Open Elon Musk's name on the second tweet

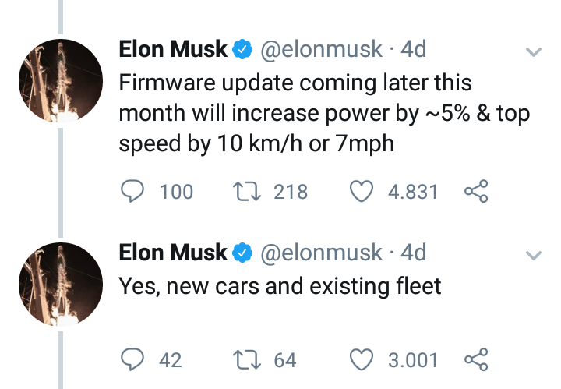(x=173, y=253)
